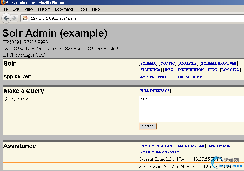244x171 pixels.
Task: Open the File menu
Action: pyautogui.click(x=5, y=9)
